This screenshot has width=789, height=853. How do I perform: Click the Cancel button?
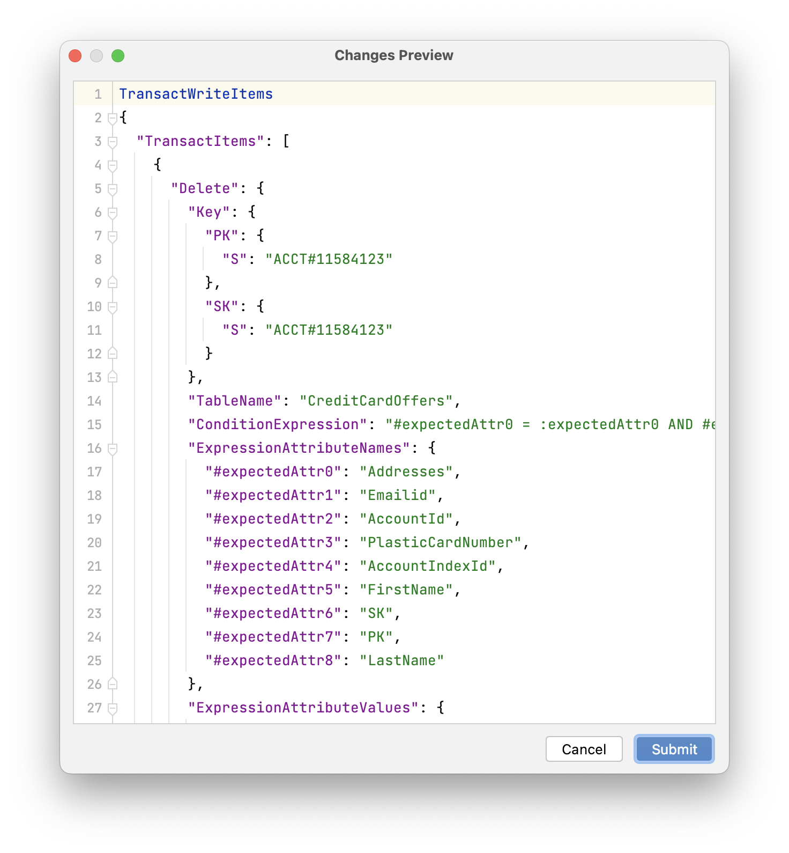[x=584, y=749]
